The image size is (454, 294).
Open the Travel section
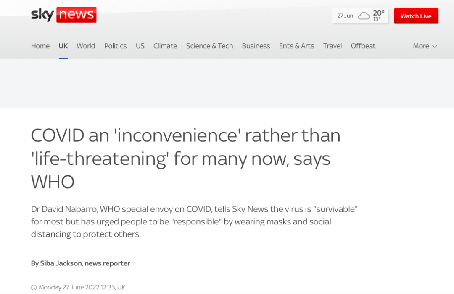333,46
